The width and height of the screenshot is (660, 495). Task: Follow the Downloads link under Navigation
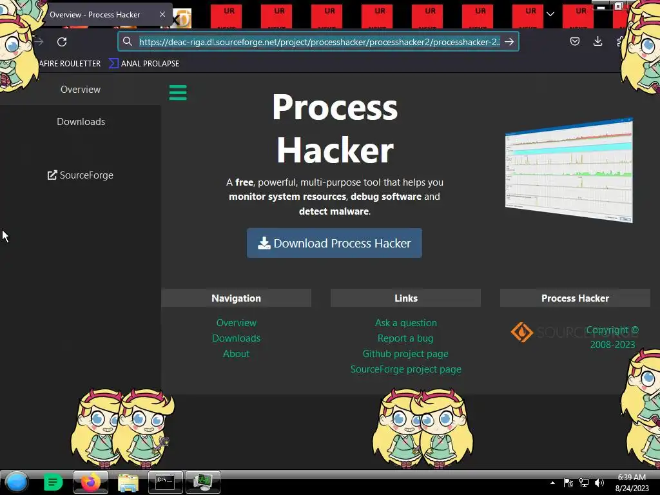236,338
